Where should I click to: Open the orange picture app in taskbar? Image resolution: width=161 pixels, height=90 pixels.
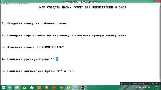(x=39, y=88)
